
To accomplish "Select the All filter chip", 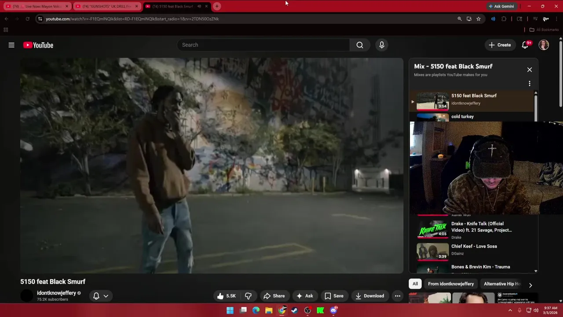I will pos(415,284).
